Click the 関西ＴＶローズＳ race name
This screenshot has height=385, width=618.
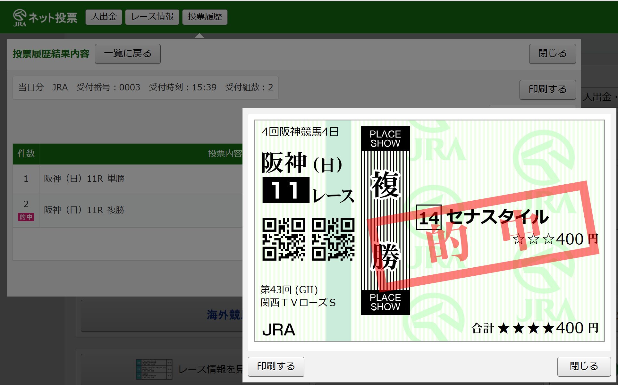coord(298,303)
